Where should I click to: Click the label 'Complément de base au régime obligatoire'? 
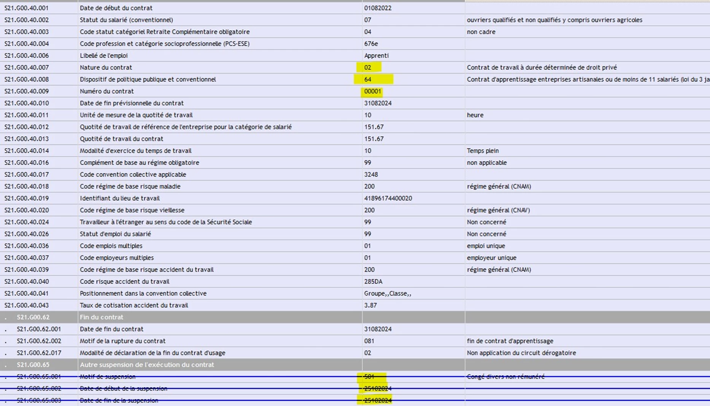point(139,162)
